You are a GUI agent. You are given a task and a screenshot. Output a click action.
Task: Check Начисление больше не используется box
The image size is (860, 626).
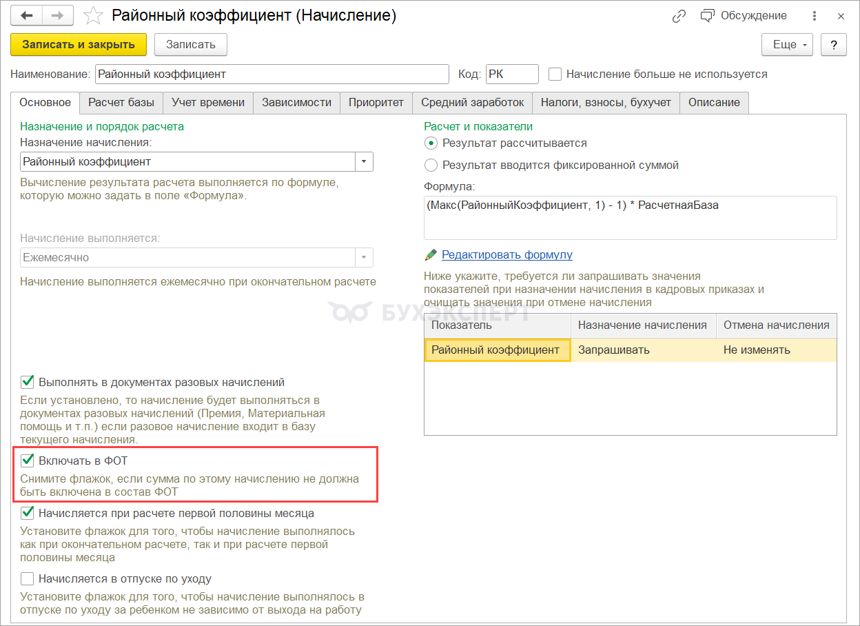tap(555, 74)
